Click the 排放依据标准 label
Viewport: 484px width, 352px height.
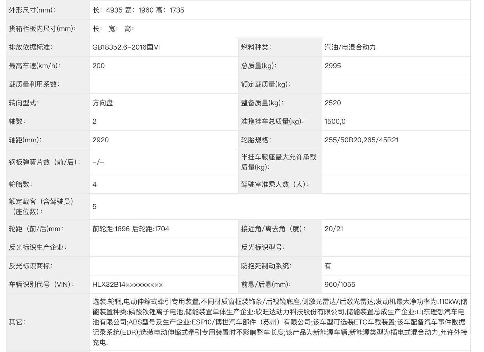pyautogui.click(x=30, y=47)
